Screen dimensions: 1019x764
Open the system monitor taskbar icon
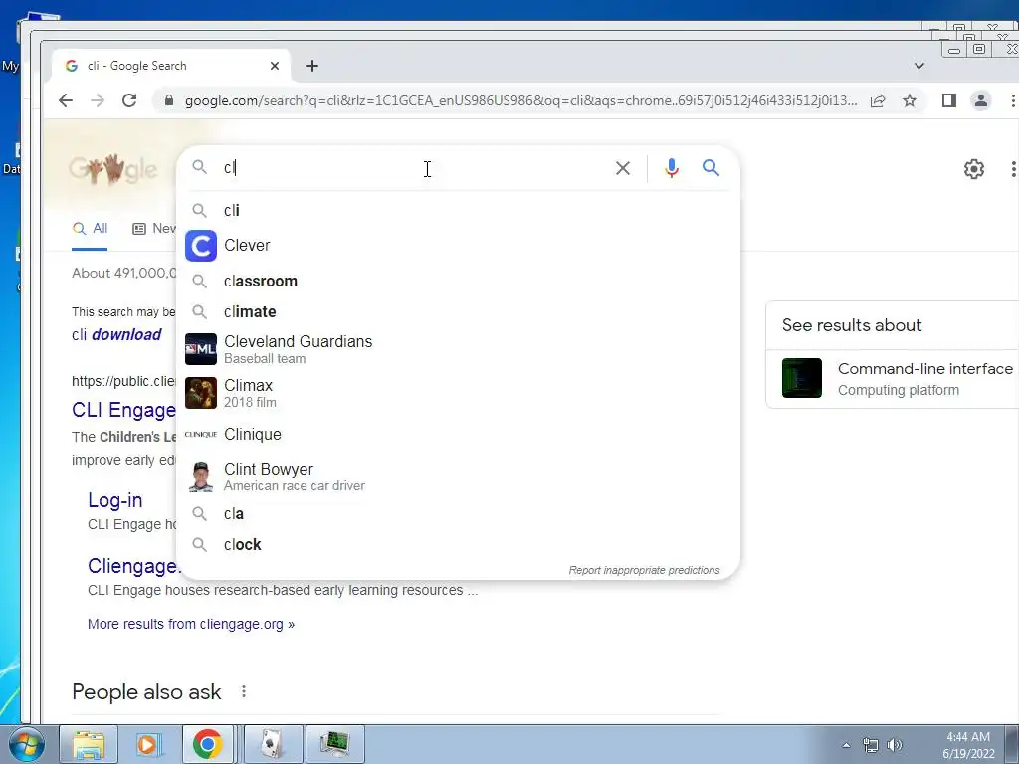coord(334,744)
